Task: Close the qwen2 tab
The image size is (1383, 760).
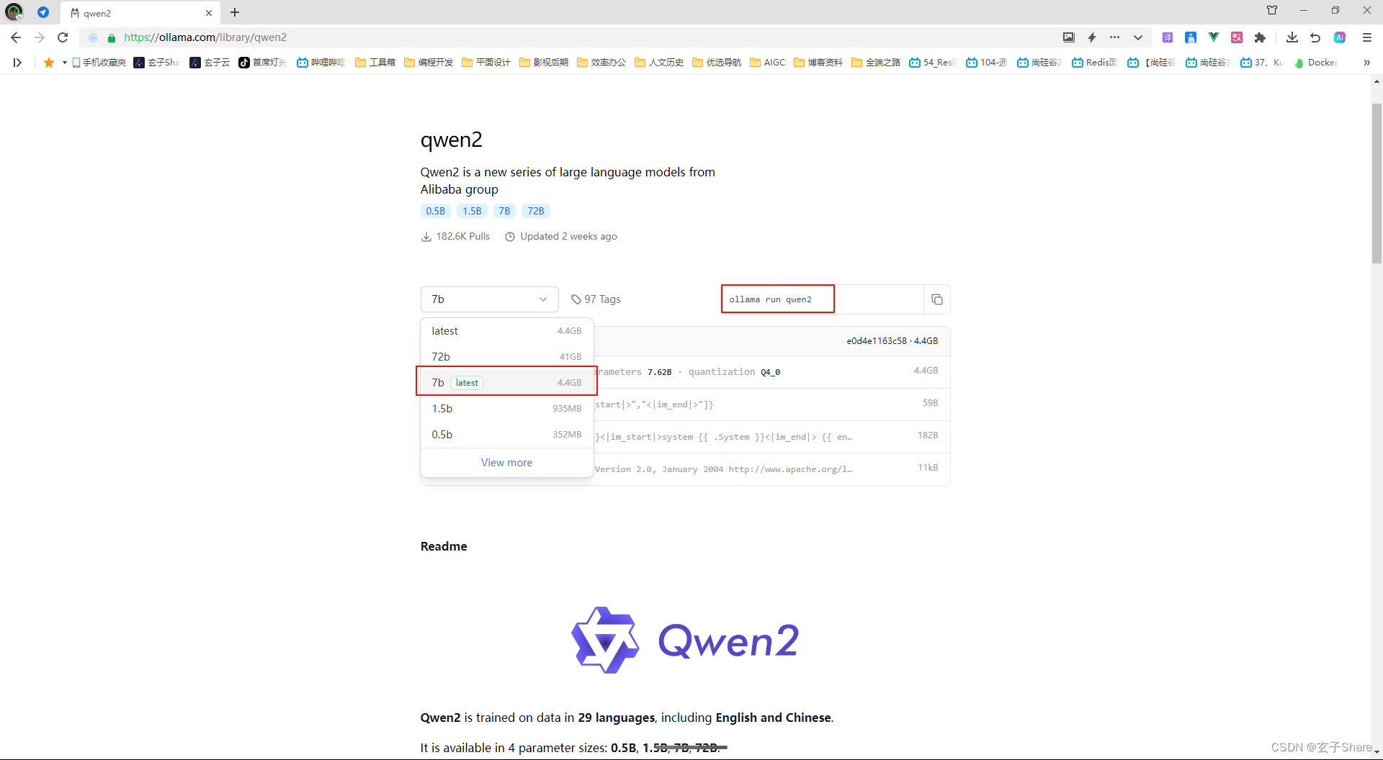Action: (x=209, y=13)
